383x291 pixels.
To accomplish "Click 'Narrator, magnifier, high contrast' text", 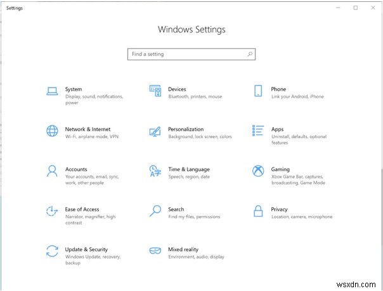I will (91, 220).
